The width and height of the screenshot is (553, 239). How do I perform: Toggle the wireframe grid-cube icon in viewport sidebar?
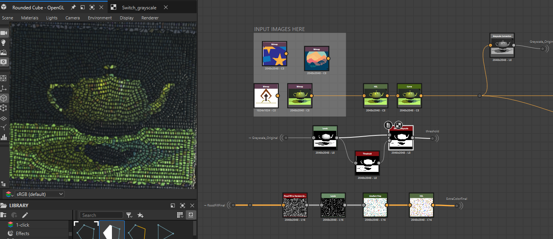(4, 78)
